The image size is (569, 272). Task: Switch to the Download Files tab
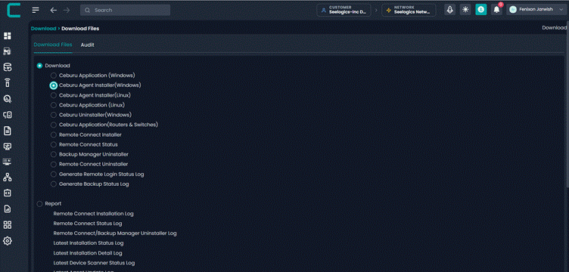[53, 45]
